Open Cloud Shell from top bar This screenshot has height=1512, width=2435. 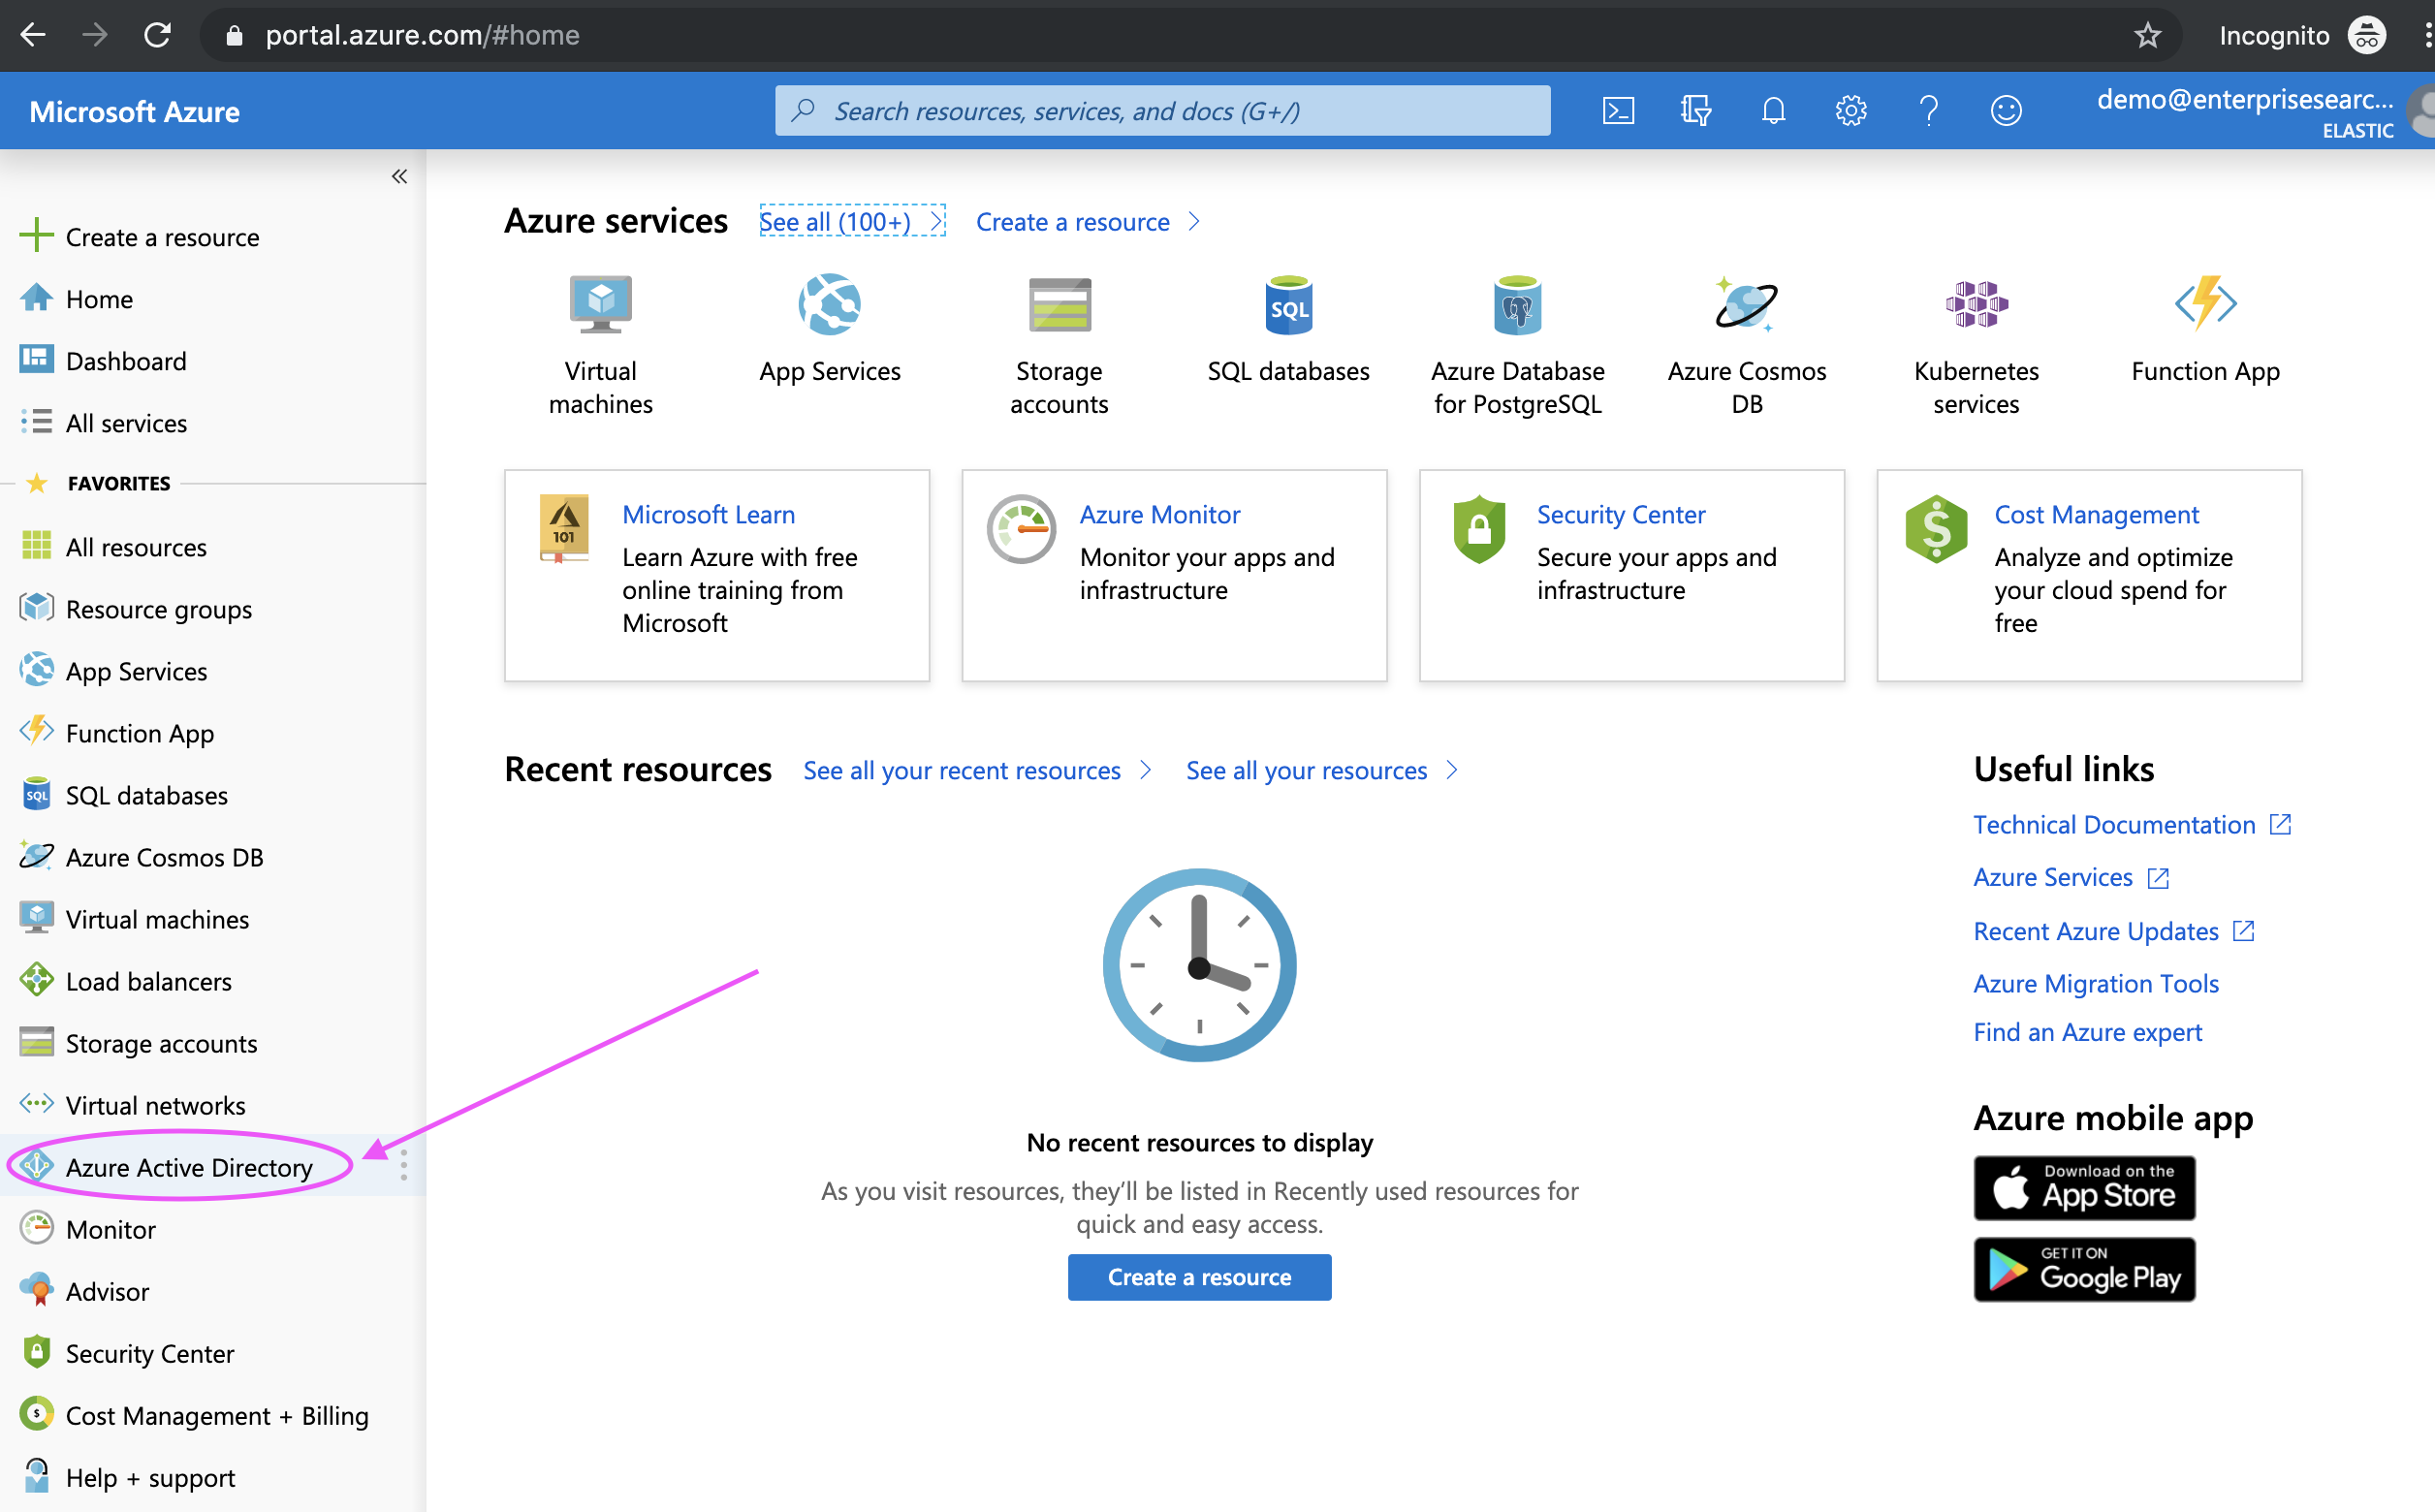click(x=1618, y=110)
